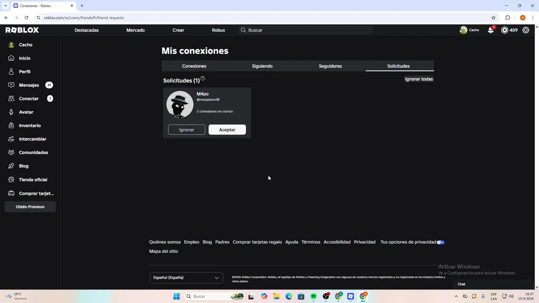
Task: Switch to the Conexiones tab
Action: pos(194,66)
